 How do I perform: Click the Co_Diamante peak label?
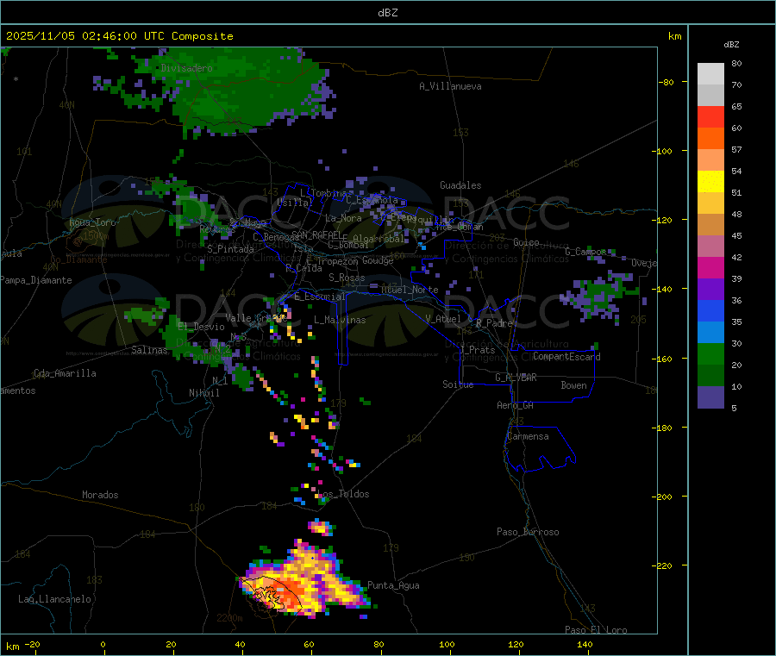pyautogui.click(x=78, y=259)
